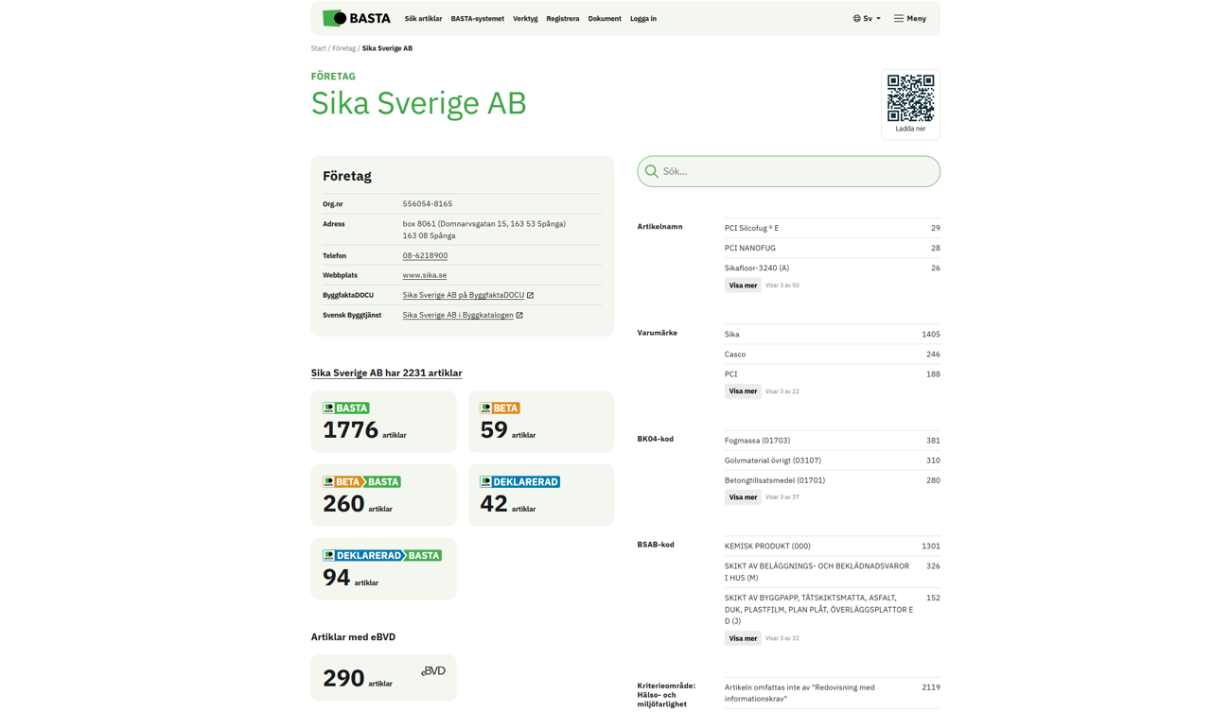
Task: Open the hamburger Meny icon
Action: [899, 18]
